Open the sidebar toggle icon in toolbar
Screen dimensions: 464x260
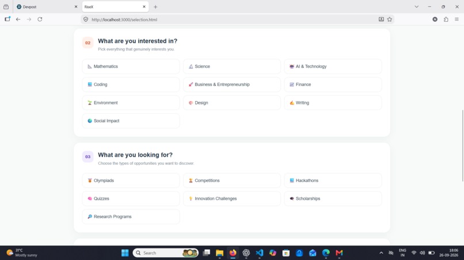[x=7, y=20]
